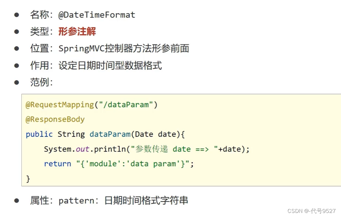Click the closing brace of the method
Screen dimensions: 341x217
click(x=28, y=179)
